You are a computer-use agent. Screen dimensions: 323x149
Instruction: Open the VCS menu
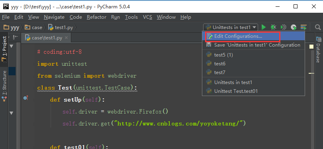[x=147, y=17]
